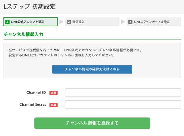Focus the Channel ID text field
Viewport: 184px width, 136px height.
coord(123,93)
